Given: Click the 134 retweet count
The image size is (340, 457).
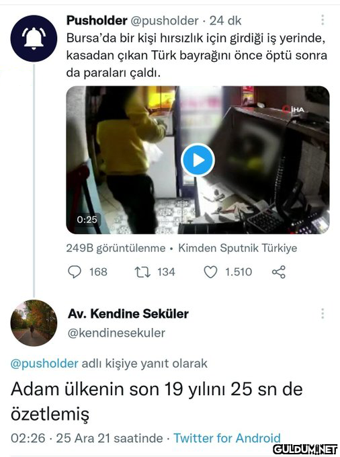Looking at the screenshot, I should (x=167, y=272).
